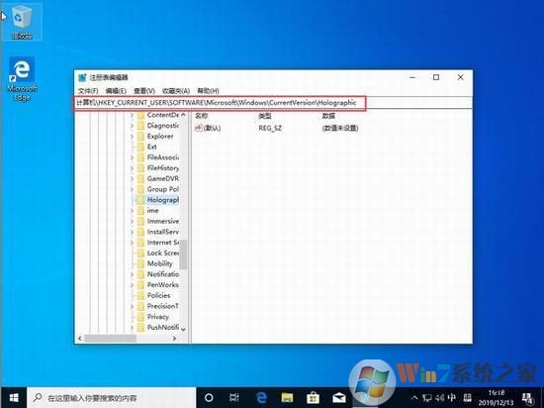Open the 帮助(H) menu

click(208, 91)
